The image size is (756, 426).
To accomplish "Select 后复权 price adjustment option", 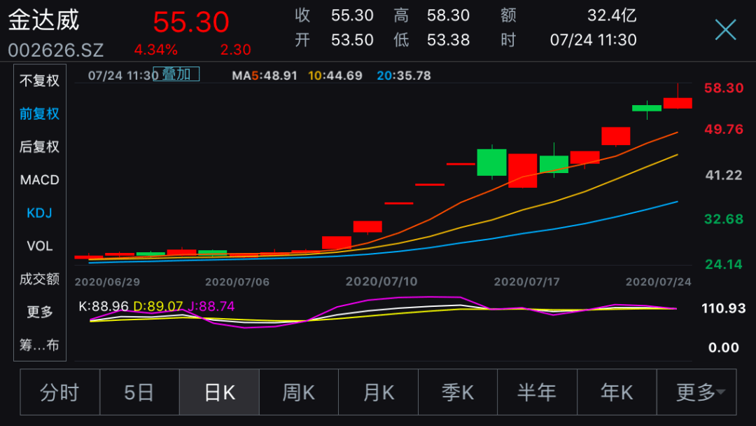I will pos(39,146).
